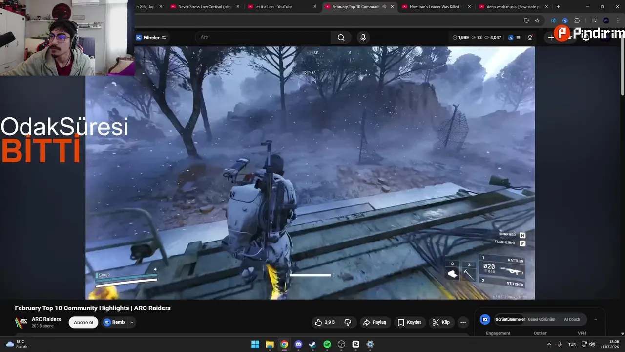The height and width of the screenshot is (352, 625).
Task: Click the Engagement column header
Action: (x=498, y=333)
